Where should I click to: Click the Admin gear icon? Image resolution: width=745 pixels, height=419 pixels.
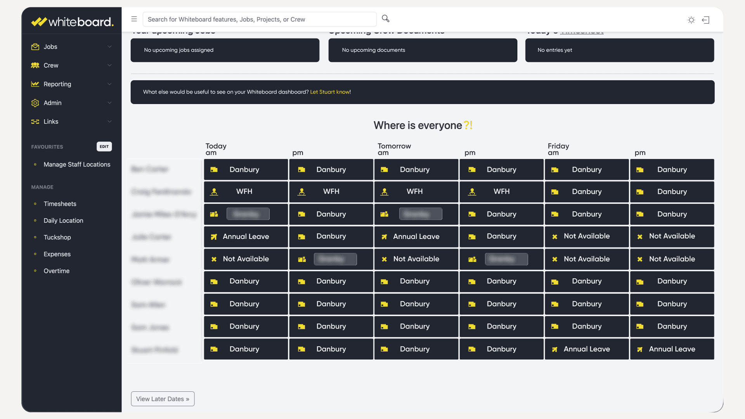(35, 103)
